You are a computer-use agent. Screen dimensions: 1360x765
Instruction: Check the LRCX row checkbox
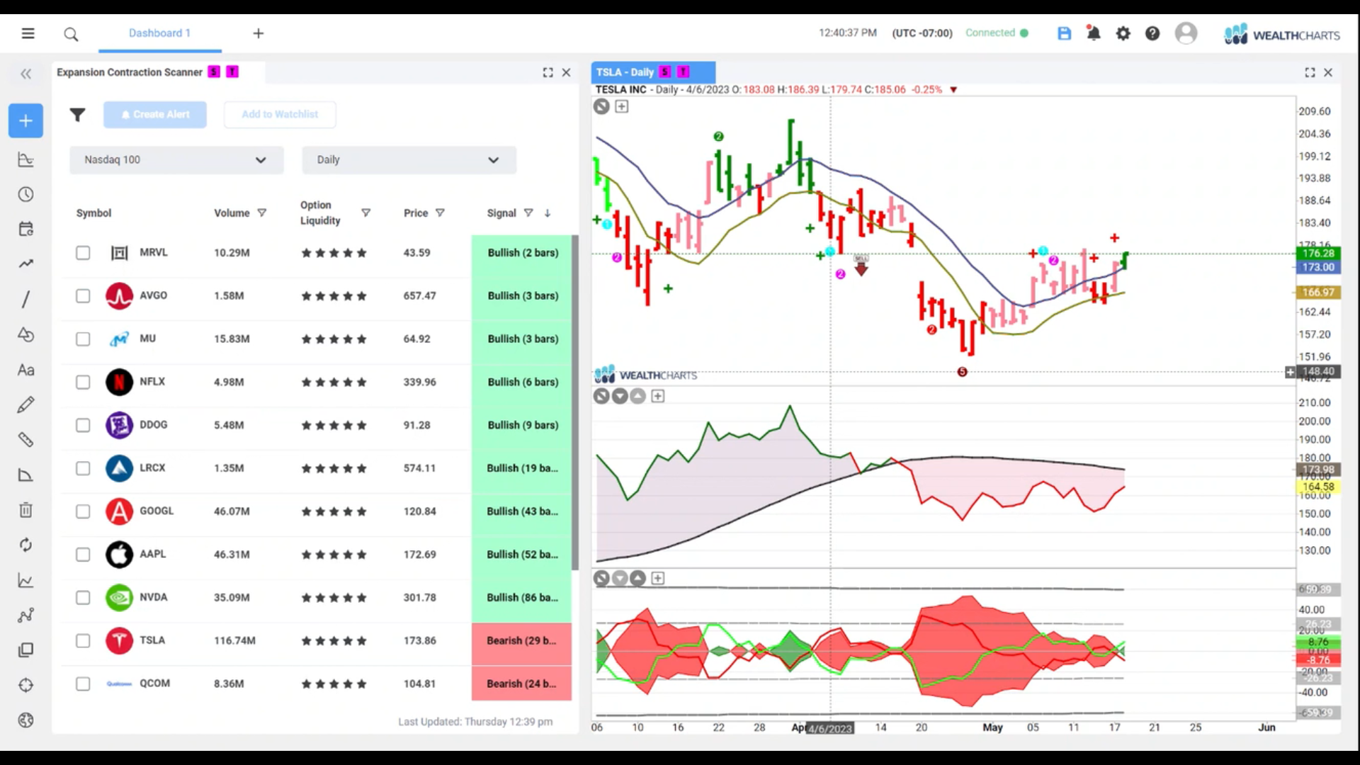83,468
